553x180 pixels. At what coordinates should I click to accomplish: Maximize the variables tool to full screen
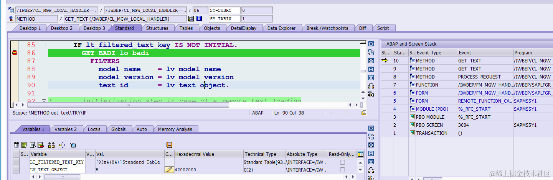(x=371, y=145)
